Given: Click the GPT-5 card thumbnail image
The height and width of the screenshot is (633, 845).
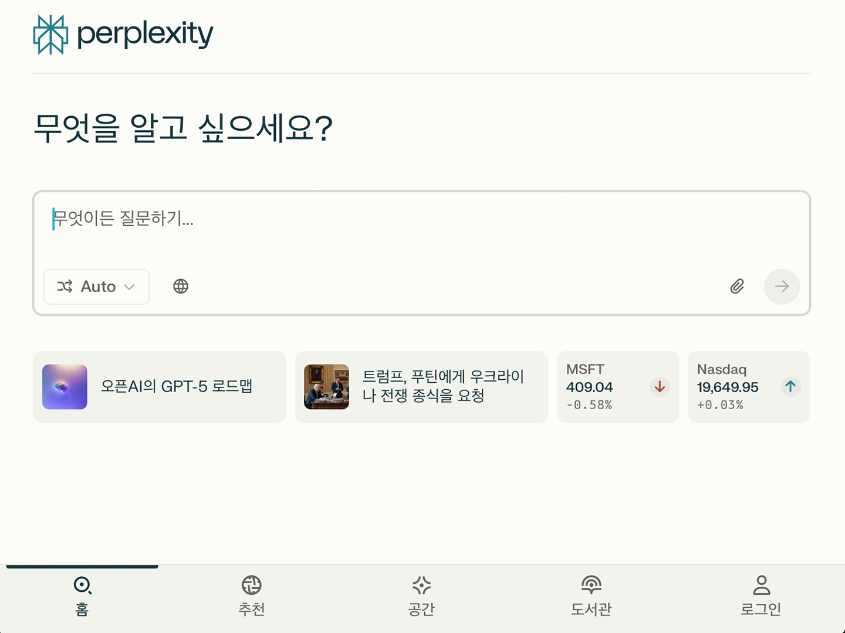Looking at the screenshot, I should click(x=65, y=387).
